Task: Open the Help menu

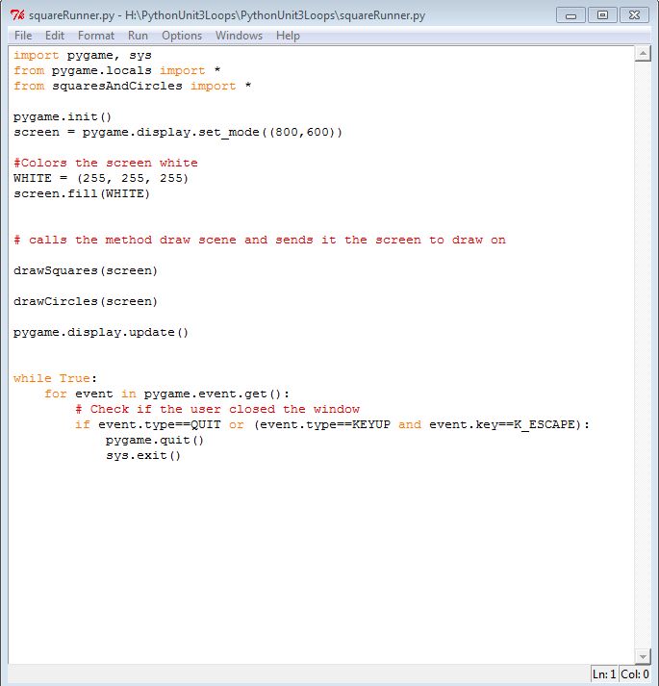Action: (x=288, y=36)
